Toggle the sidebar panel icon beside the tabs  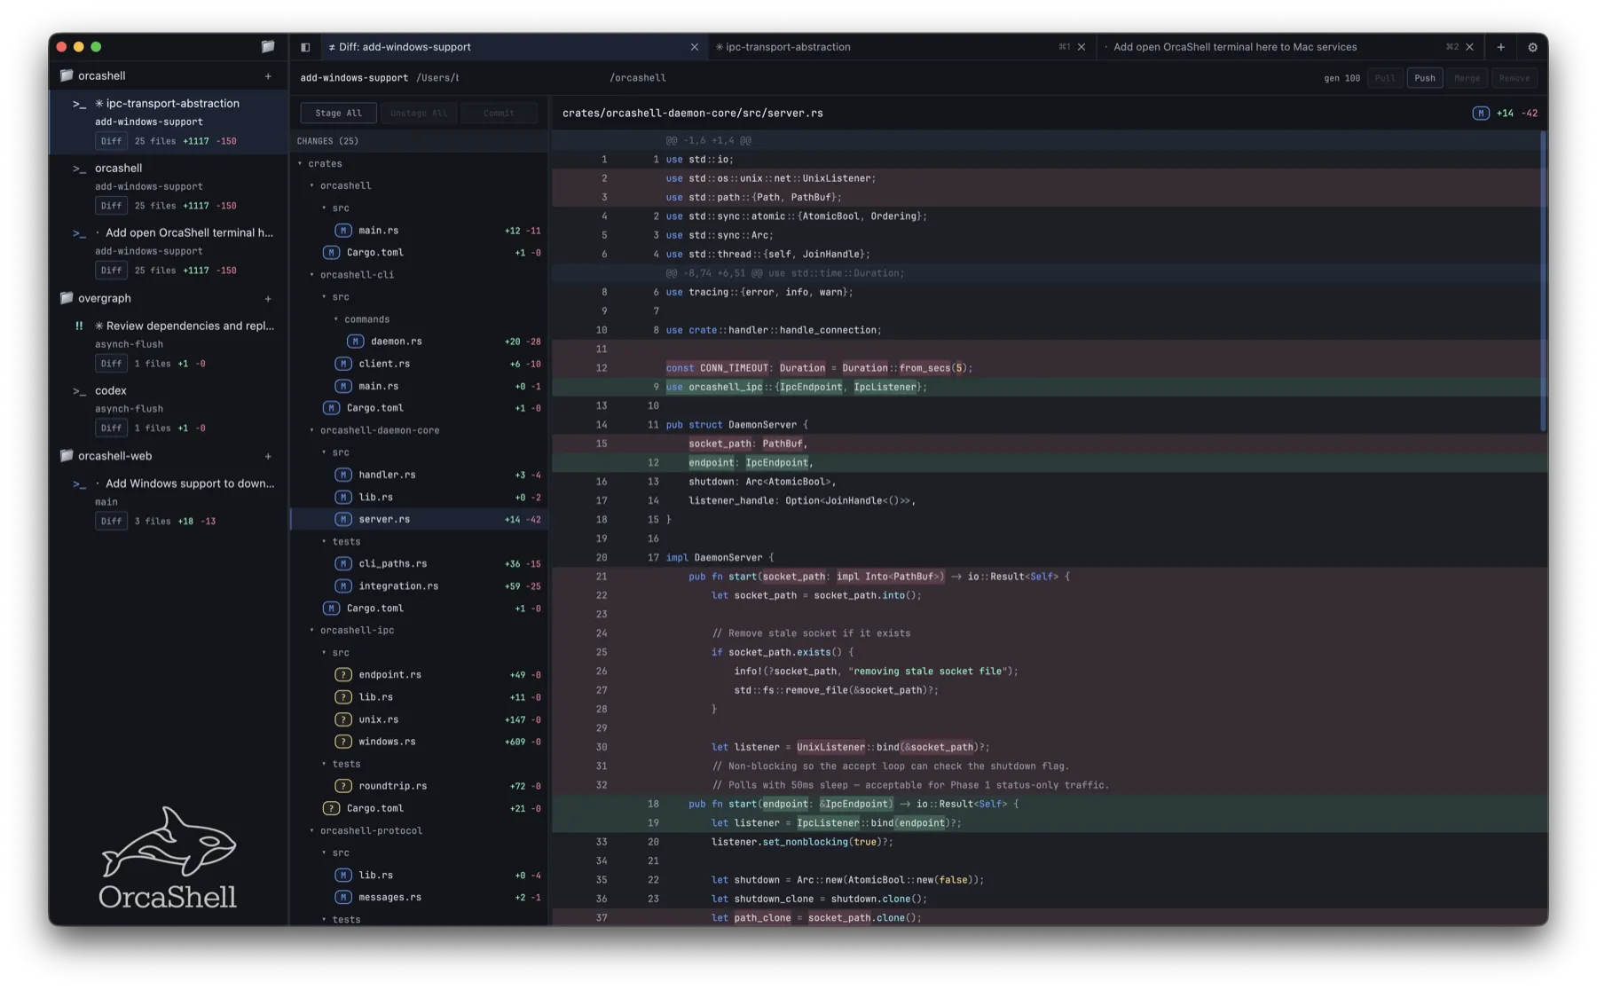(x=305, y=47)
